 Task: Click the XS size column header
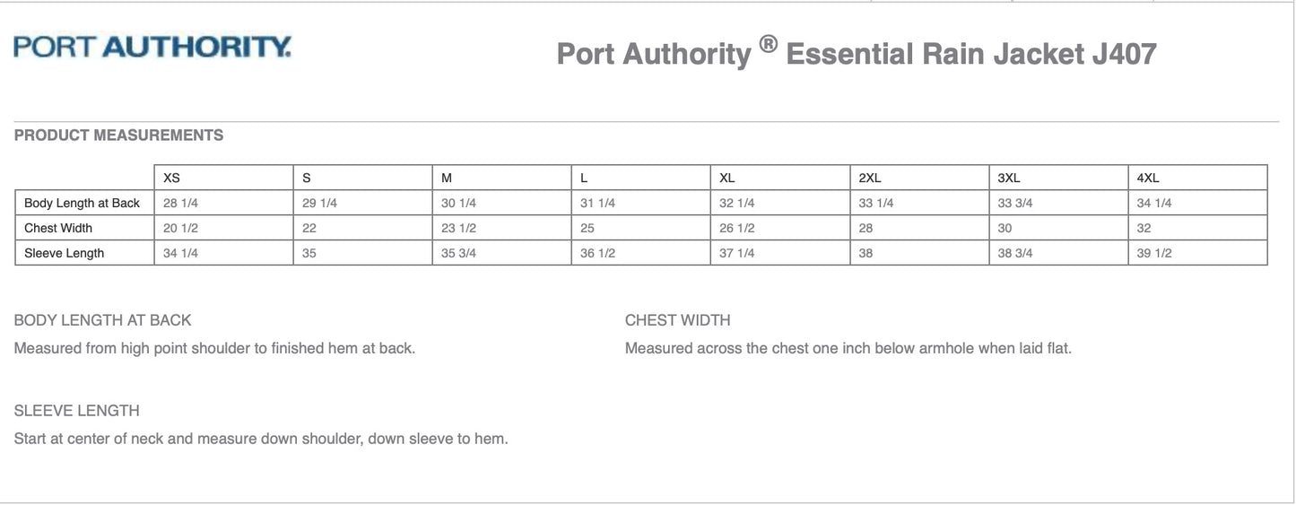tap(171, 178)
